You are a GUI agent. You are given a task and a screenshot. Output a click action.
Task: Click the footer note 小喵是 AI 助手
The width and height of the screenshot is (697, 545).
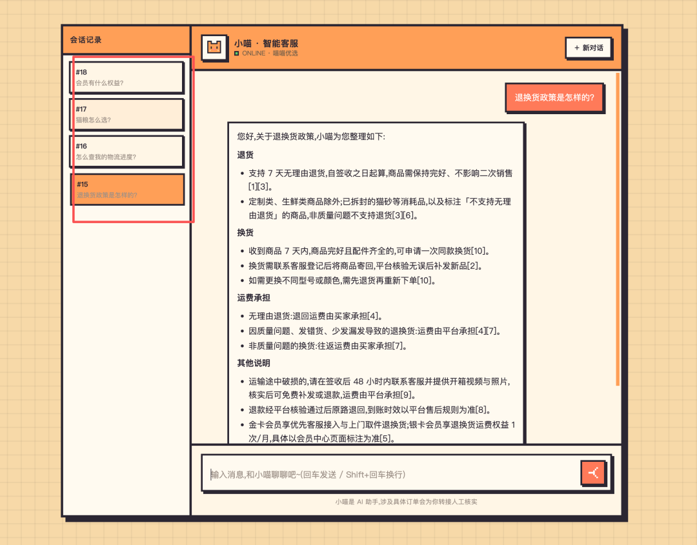click(407, 502)
